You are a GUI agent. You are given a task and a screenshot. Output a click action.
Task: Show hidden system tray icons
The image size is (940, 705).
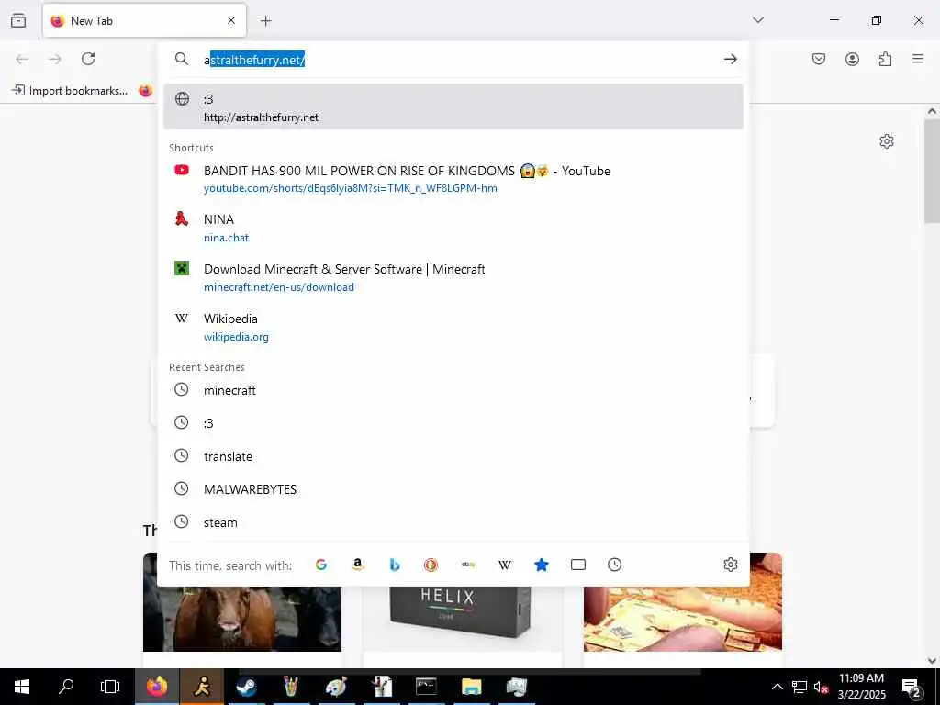[777, 687]
